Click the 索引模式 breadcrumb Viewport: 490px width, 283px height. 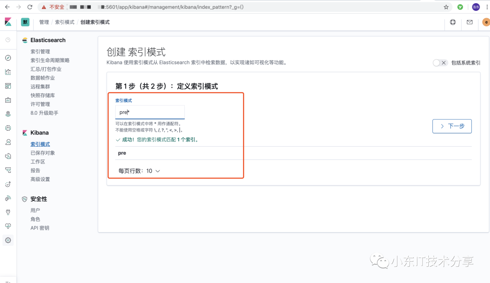coord(65,22)
